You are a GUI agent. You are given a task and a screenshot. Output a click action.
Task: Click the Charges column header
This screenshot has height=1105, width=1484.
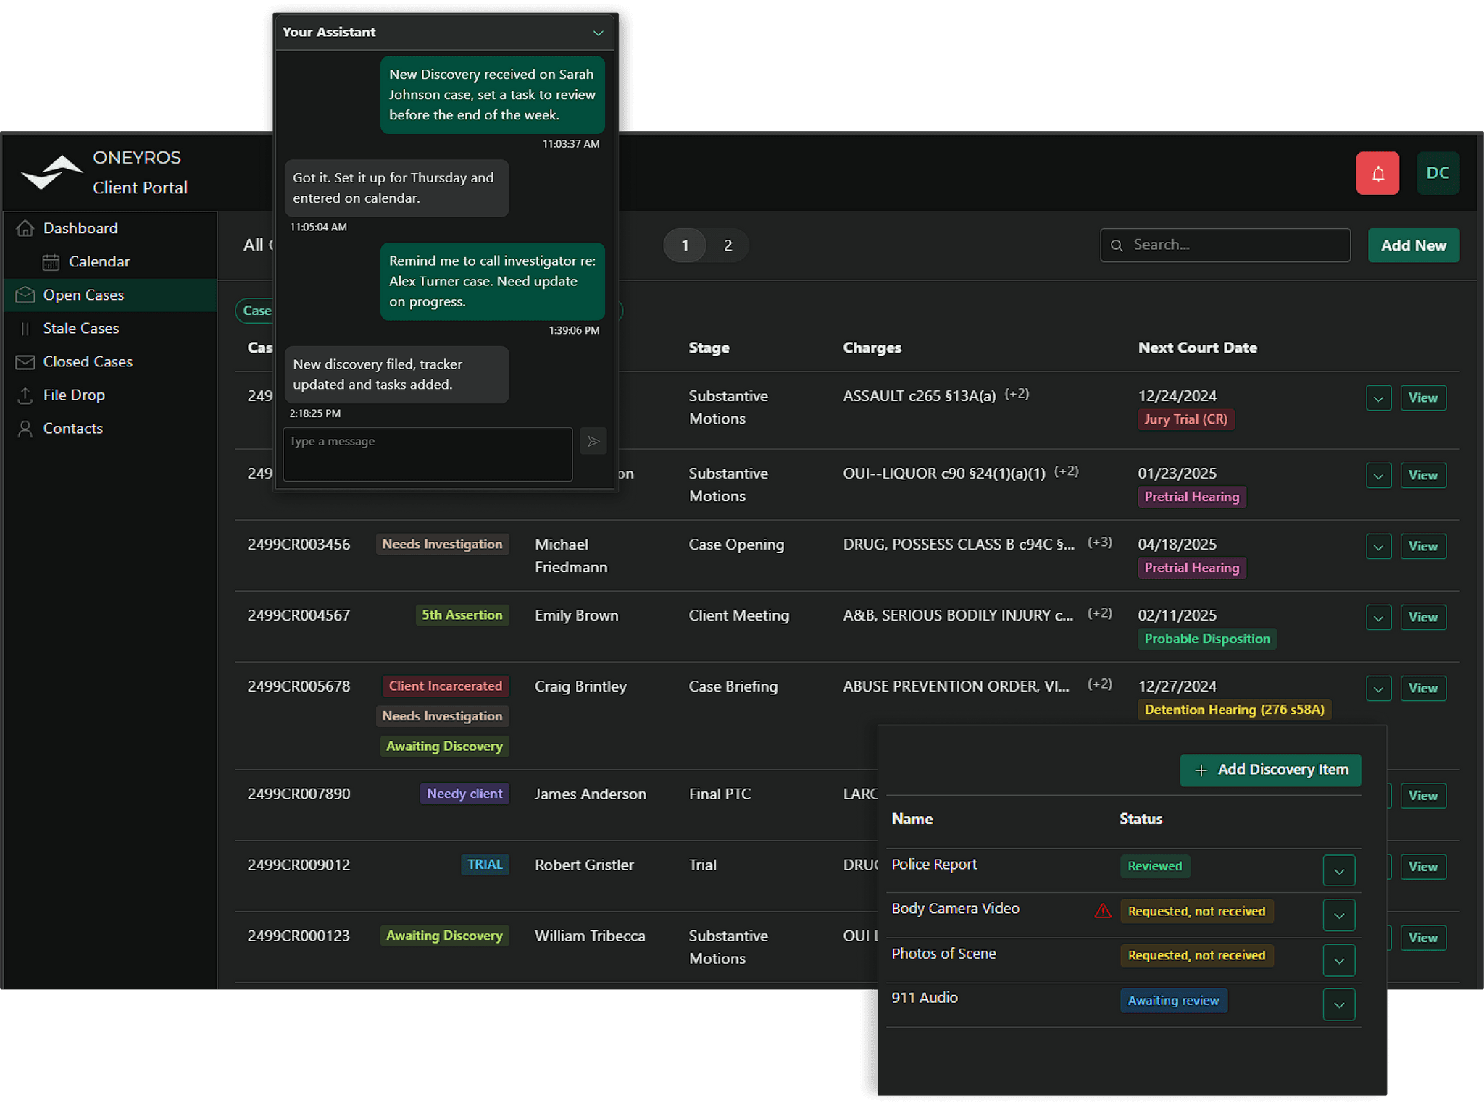(872, 348)
